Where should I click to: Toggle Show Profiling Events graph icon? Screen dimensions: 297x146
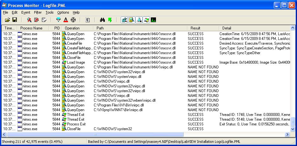153,20
